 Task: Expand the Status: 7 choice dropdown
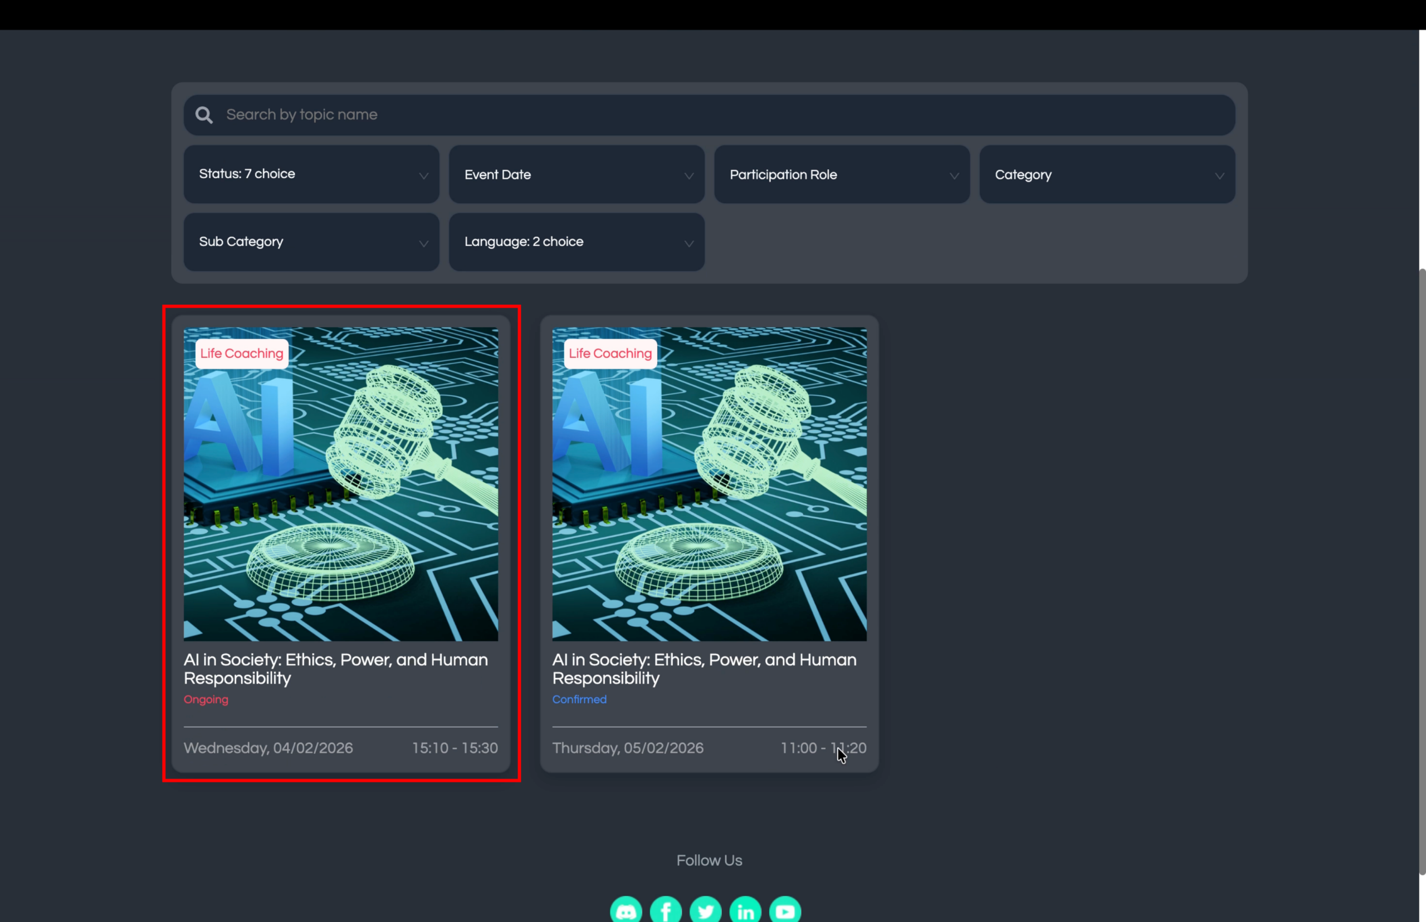coord(311,174)
